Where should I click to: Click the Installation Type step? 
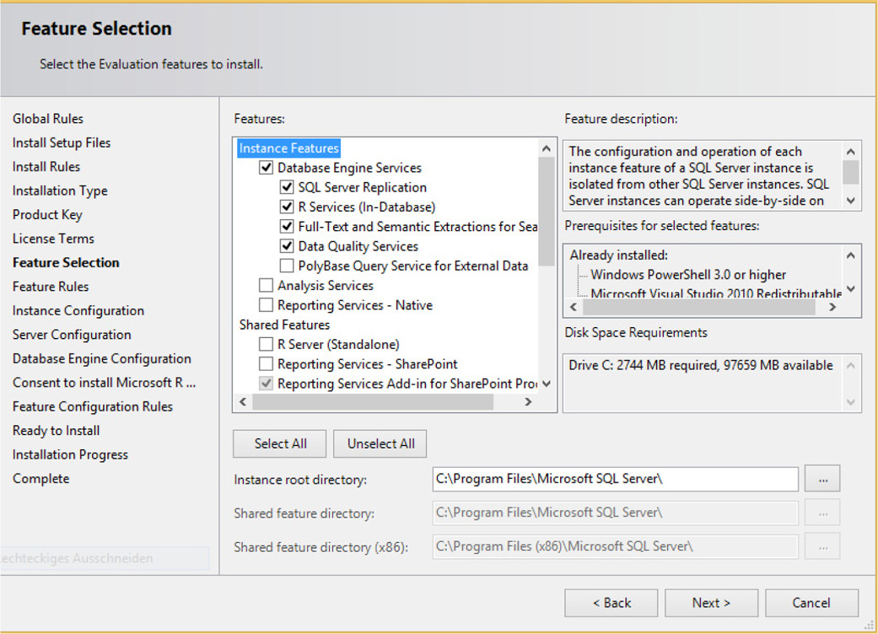(x=60, y=191)
